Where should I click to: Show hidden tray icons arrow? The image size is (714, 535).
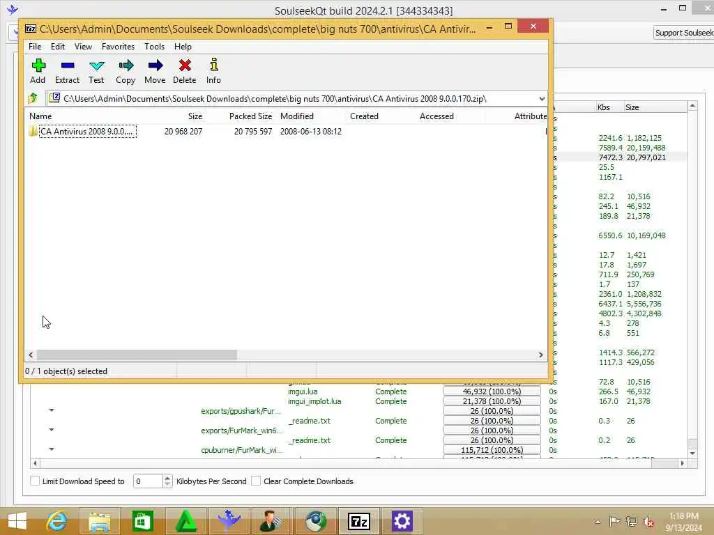pyautogui.click(x=598, y=521)
